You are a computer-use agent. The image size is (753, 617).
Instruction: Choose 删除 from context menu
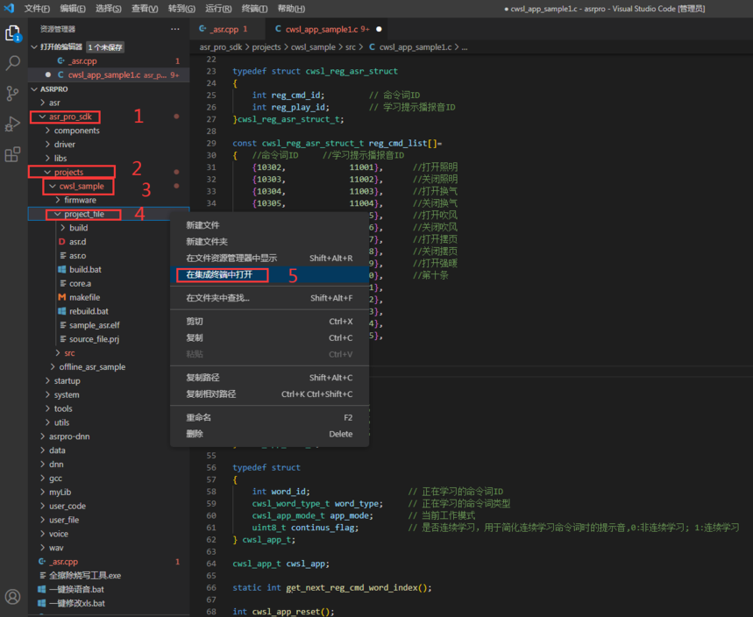coord(269,434)
